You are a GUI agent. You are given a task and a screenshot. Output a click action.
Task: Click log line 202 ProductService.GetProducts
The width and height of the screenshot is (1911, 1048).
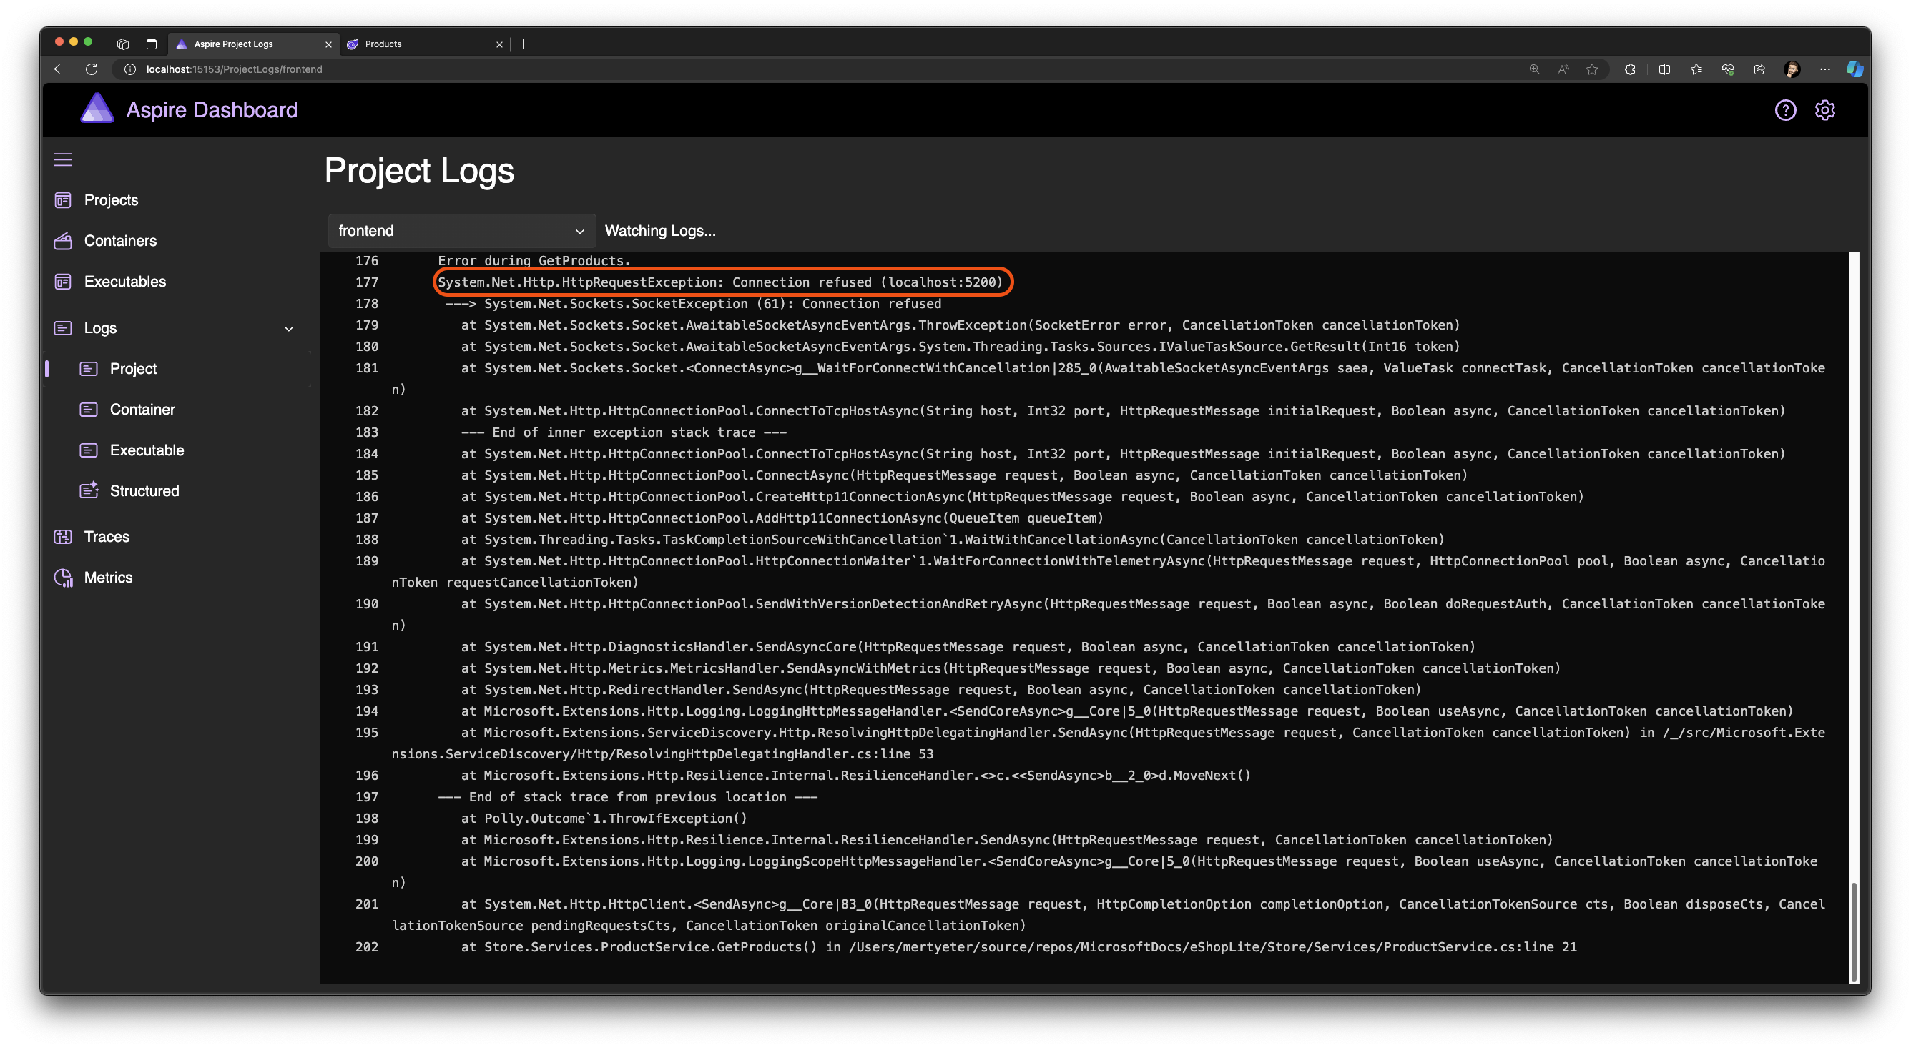(x=1018, y=946)
